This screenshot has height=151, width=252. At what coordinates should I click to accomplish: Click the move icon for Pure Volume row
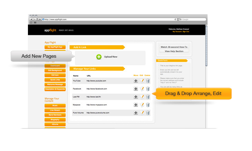pos(136,113)
